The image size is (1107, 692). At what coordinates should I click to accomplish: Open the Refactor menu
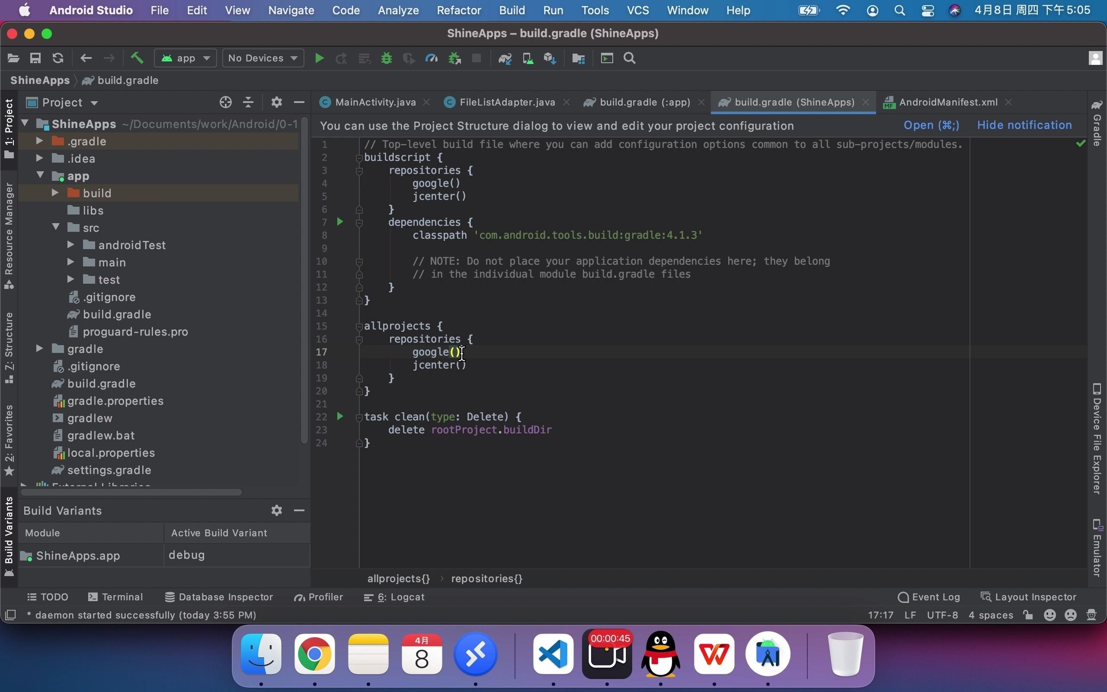[459, 10]
